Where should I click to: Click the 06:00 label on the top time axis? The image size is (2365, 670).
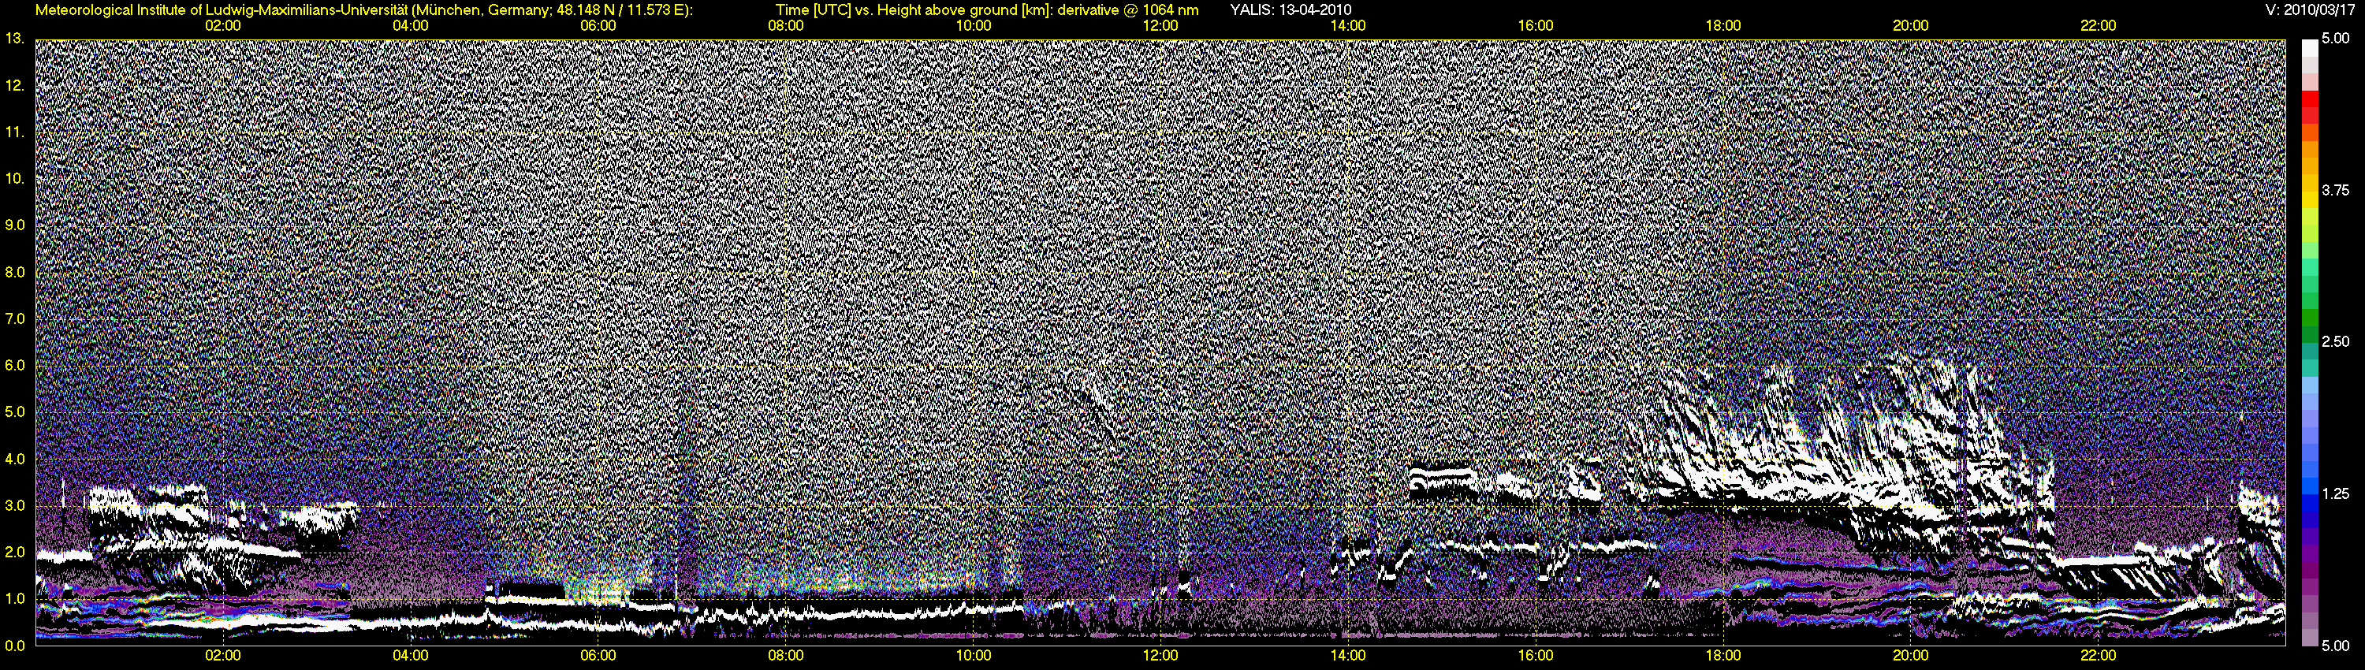pyautogui.click(x=598, y=26)
